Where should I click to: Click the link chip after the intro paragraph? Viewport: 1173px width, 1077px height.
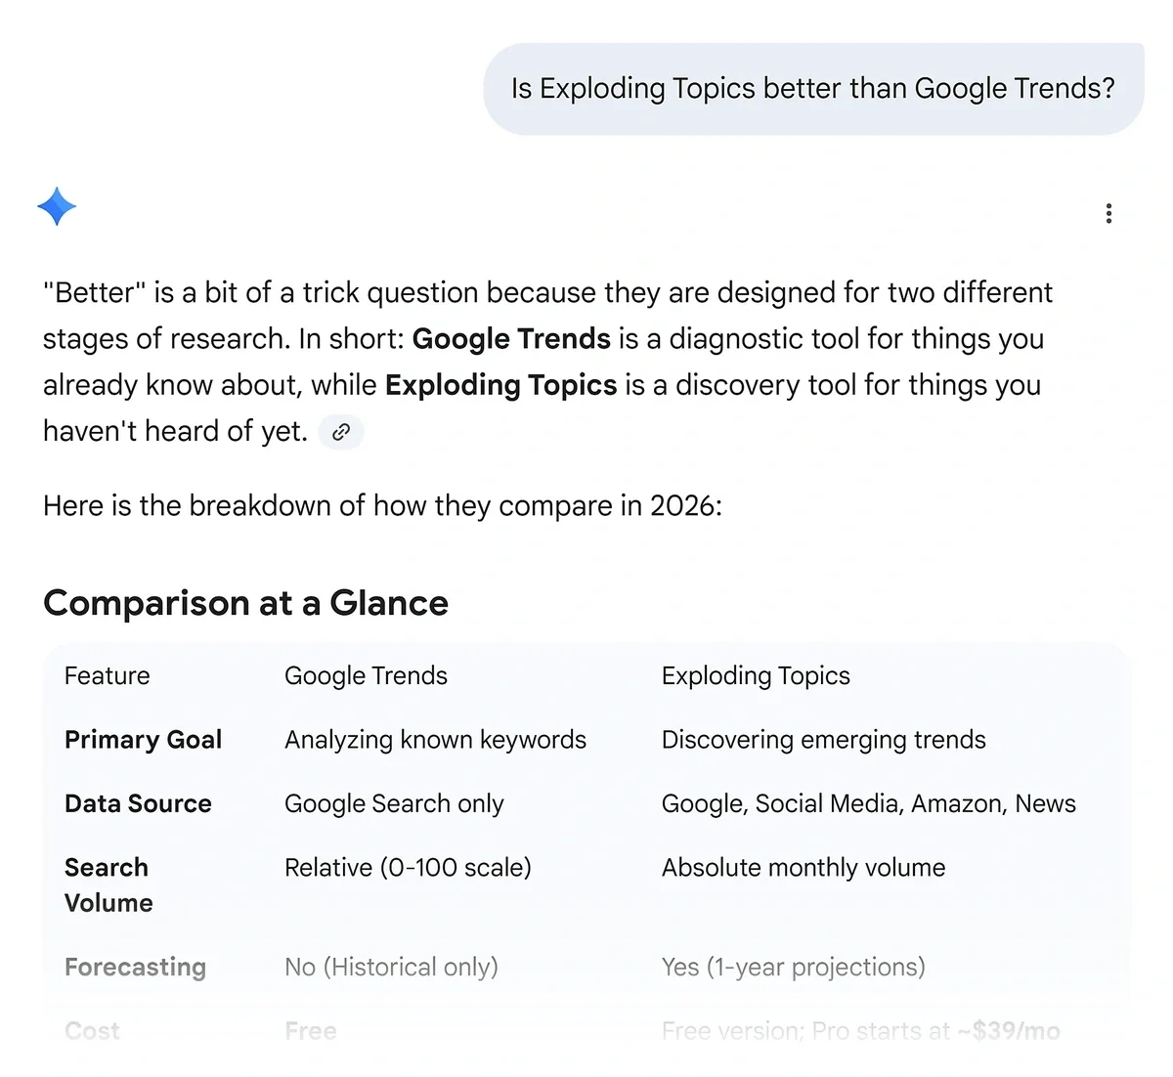[x=340, y=431]
